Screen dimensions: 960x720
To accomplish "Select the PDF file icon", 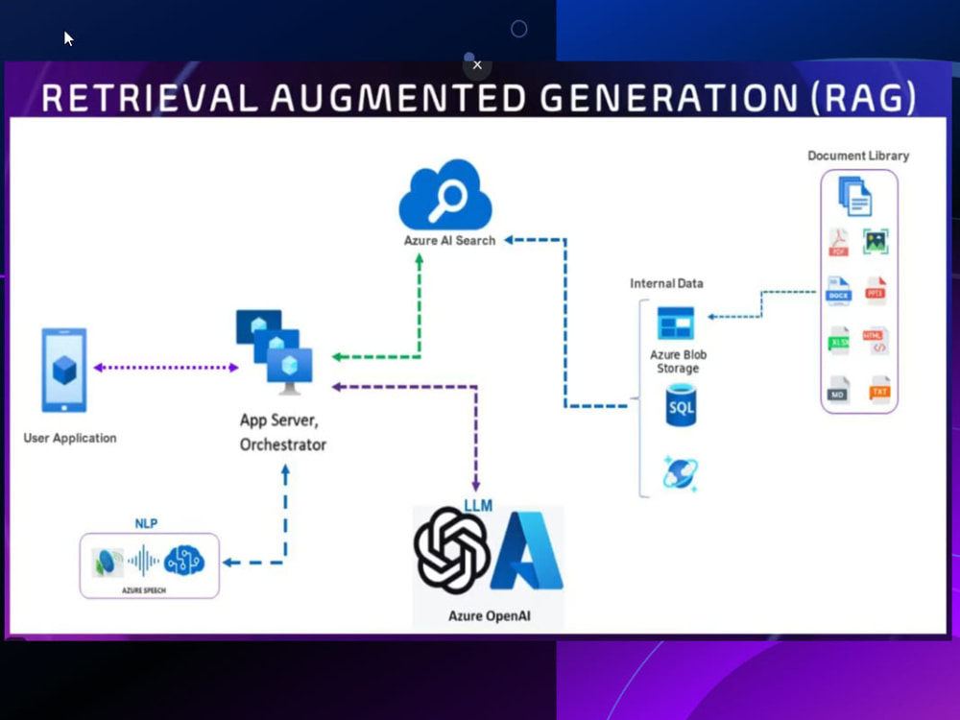I will point(839,242).
